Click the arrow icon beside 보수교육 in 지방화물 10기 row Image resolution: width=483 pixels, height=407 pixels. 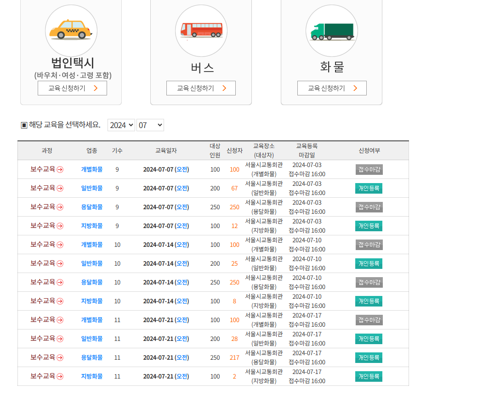point(60,301)
